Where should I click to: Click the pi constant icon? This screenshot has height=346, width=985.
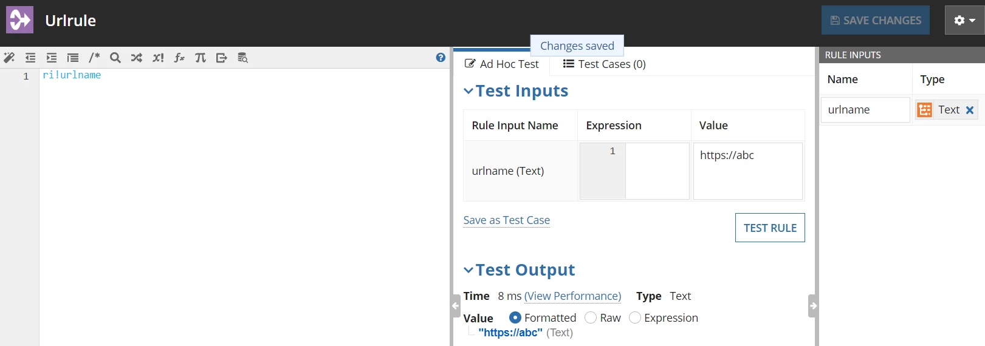click(201, 58)
